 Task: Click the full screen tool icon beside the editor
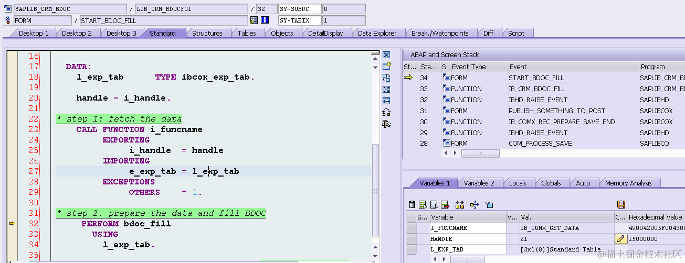pyautogui.click(x=386, y=89)
